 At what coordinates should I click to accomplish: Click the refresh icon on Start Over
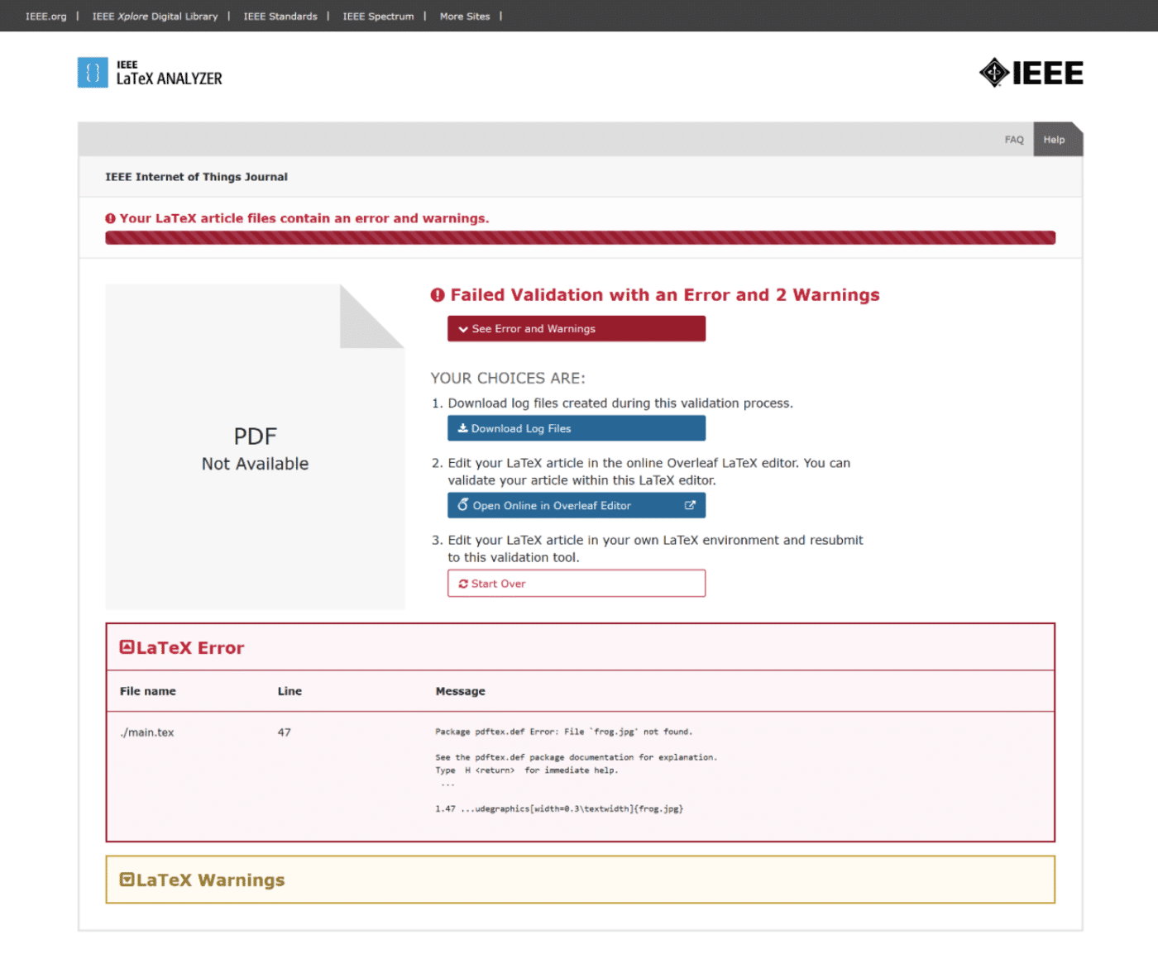(x=463, y=584)
